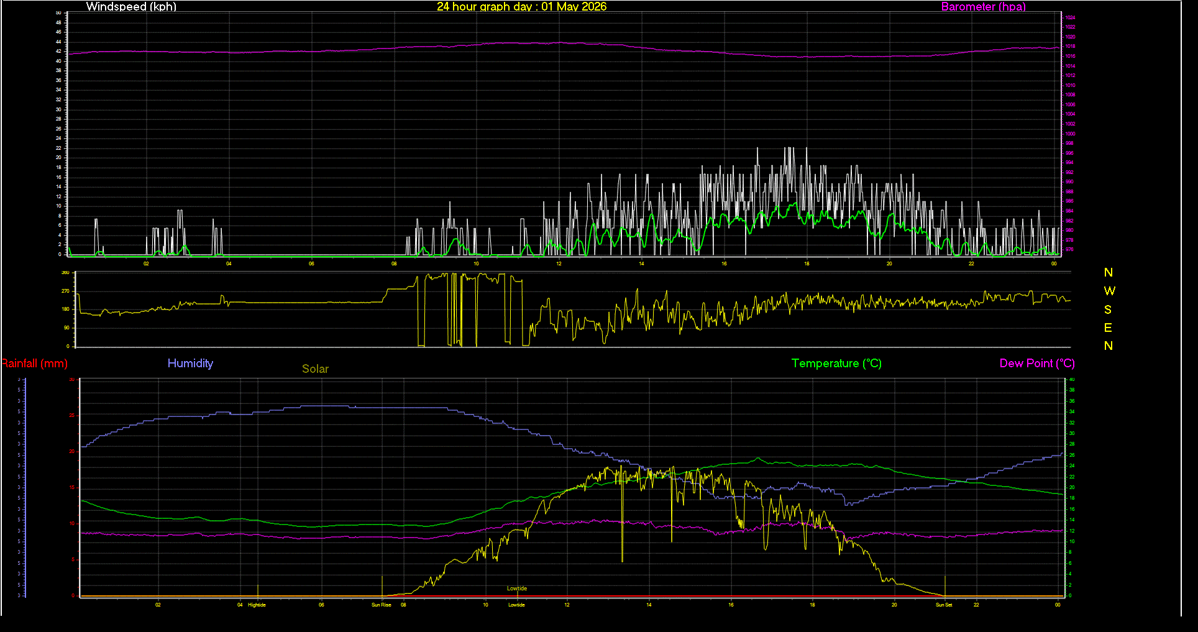Click the "Sun Set" marker label
The image size is (1198, 632).
coord(944,605)
